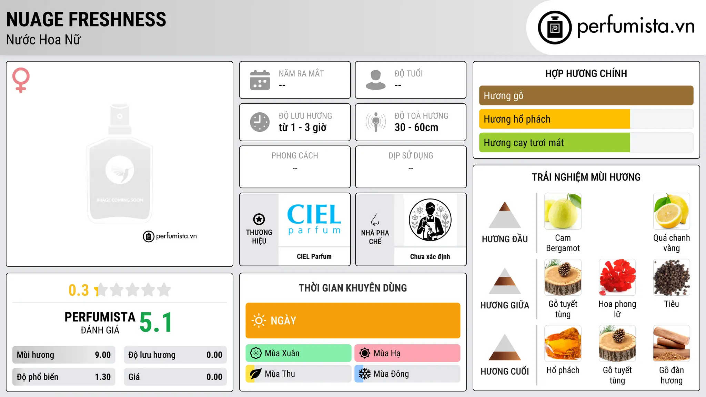
Task: Click the snowflake icon for Mùa Đông
Action: point(365,374)
